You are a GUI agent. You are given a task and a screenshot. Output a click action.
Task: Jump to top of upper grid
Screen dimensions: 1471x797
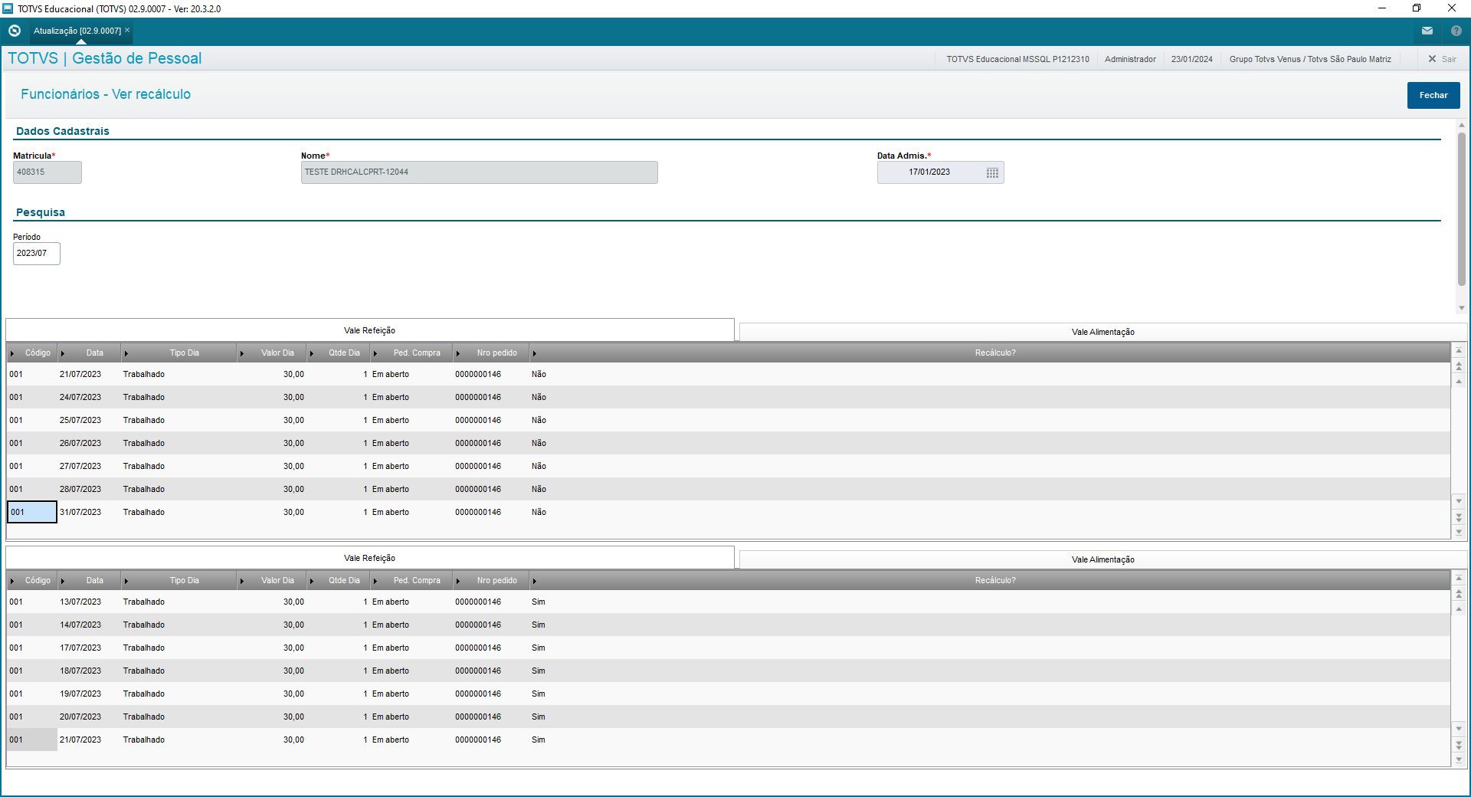[x=1459, y=351]
